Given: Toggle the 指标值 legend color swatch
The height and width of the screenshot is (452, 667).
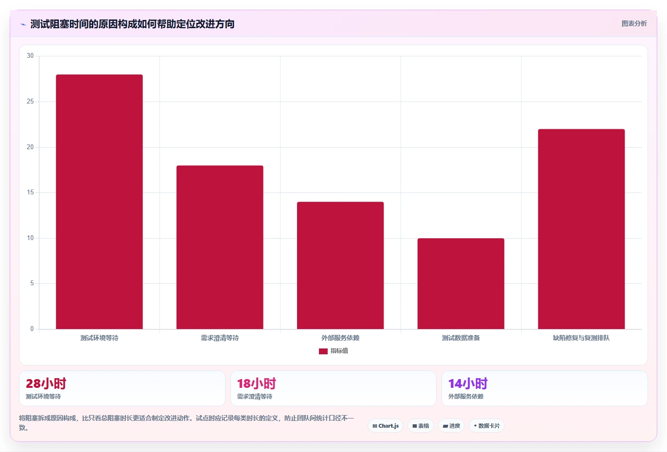Looking at the screenshot, I should point(323,351).
